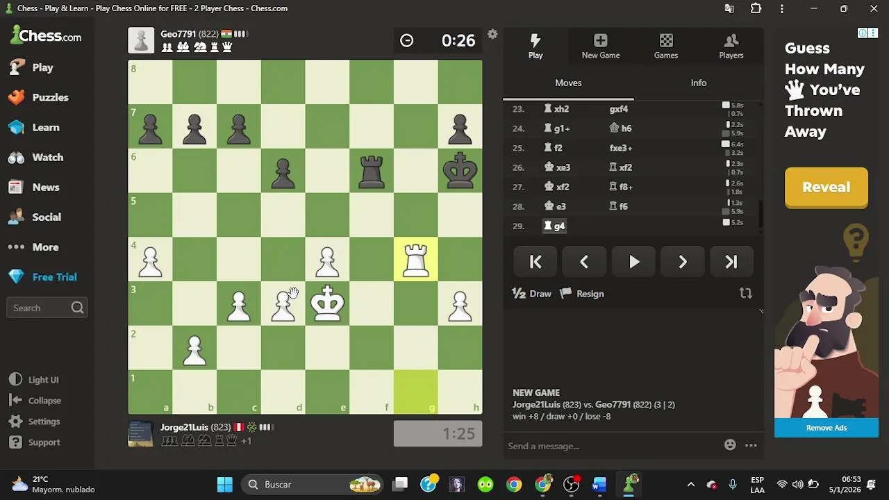
Task: Open board settings gear icon
Action: coord(492,34)
